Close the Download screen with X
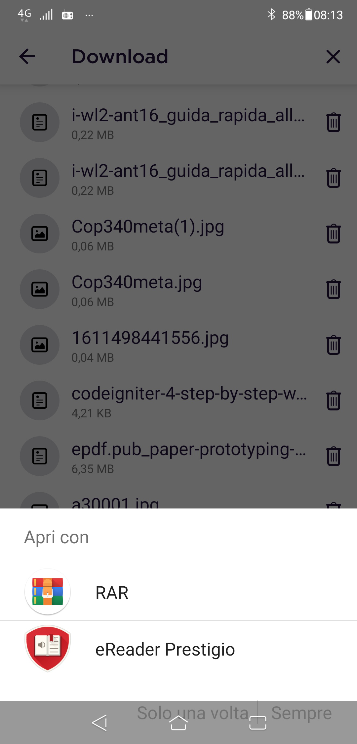Image resolution: width=357 pixels, height=744 pixels. pyautogui.click(x=333, y=57)
